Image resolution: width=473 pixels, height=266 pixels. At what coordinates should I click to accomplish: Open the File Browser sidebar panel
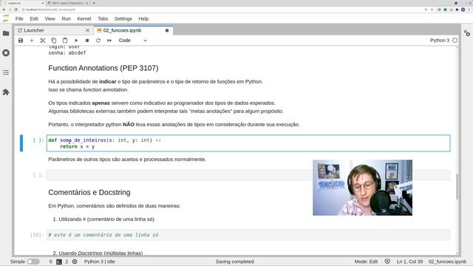[6, 33]
